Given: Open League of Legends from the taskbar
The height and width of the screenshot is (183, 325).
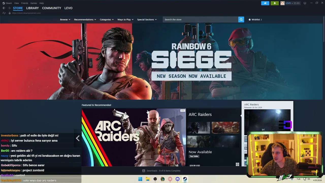Looking at the screenshot, I should coord(162,179).
